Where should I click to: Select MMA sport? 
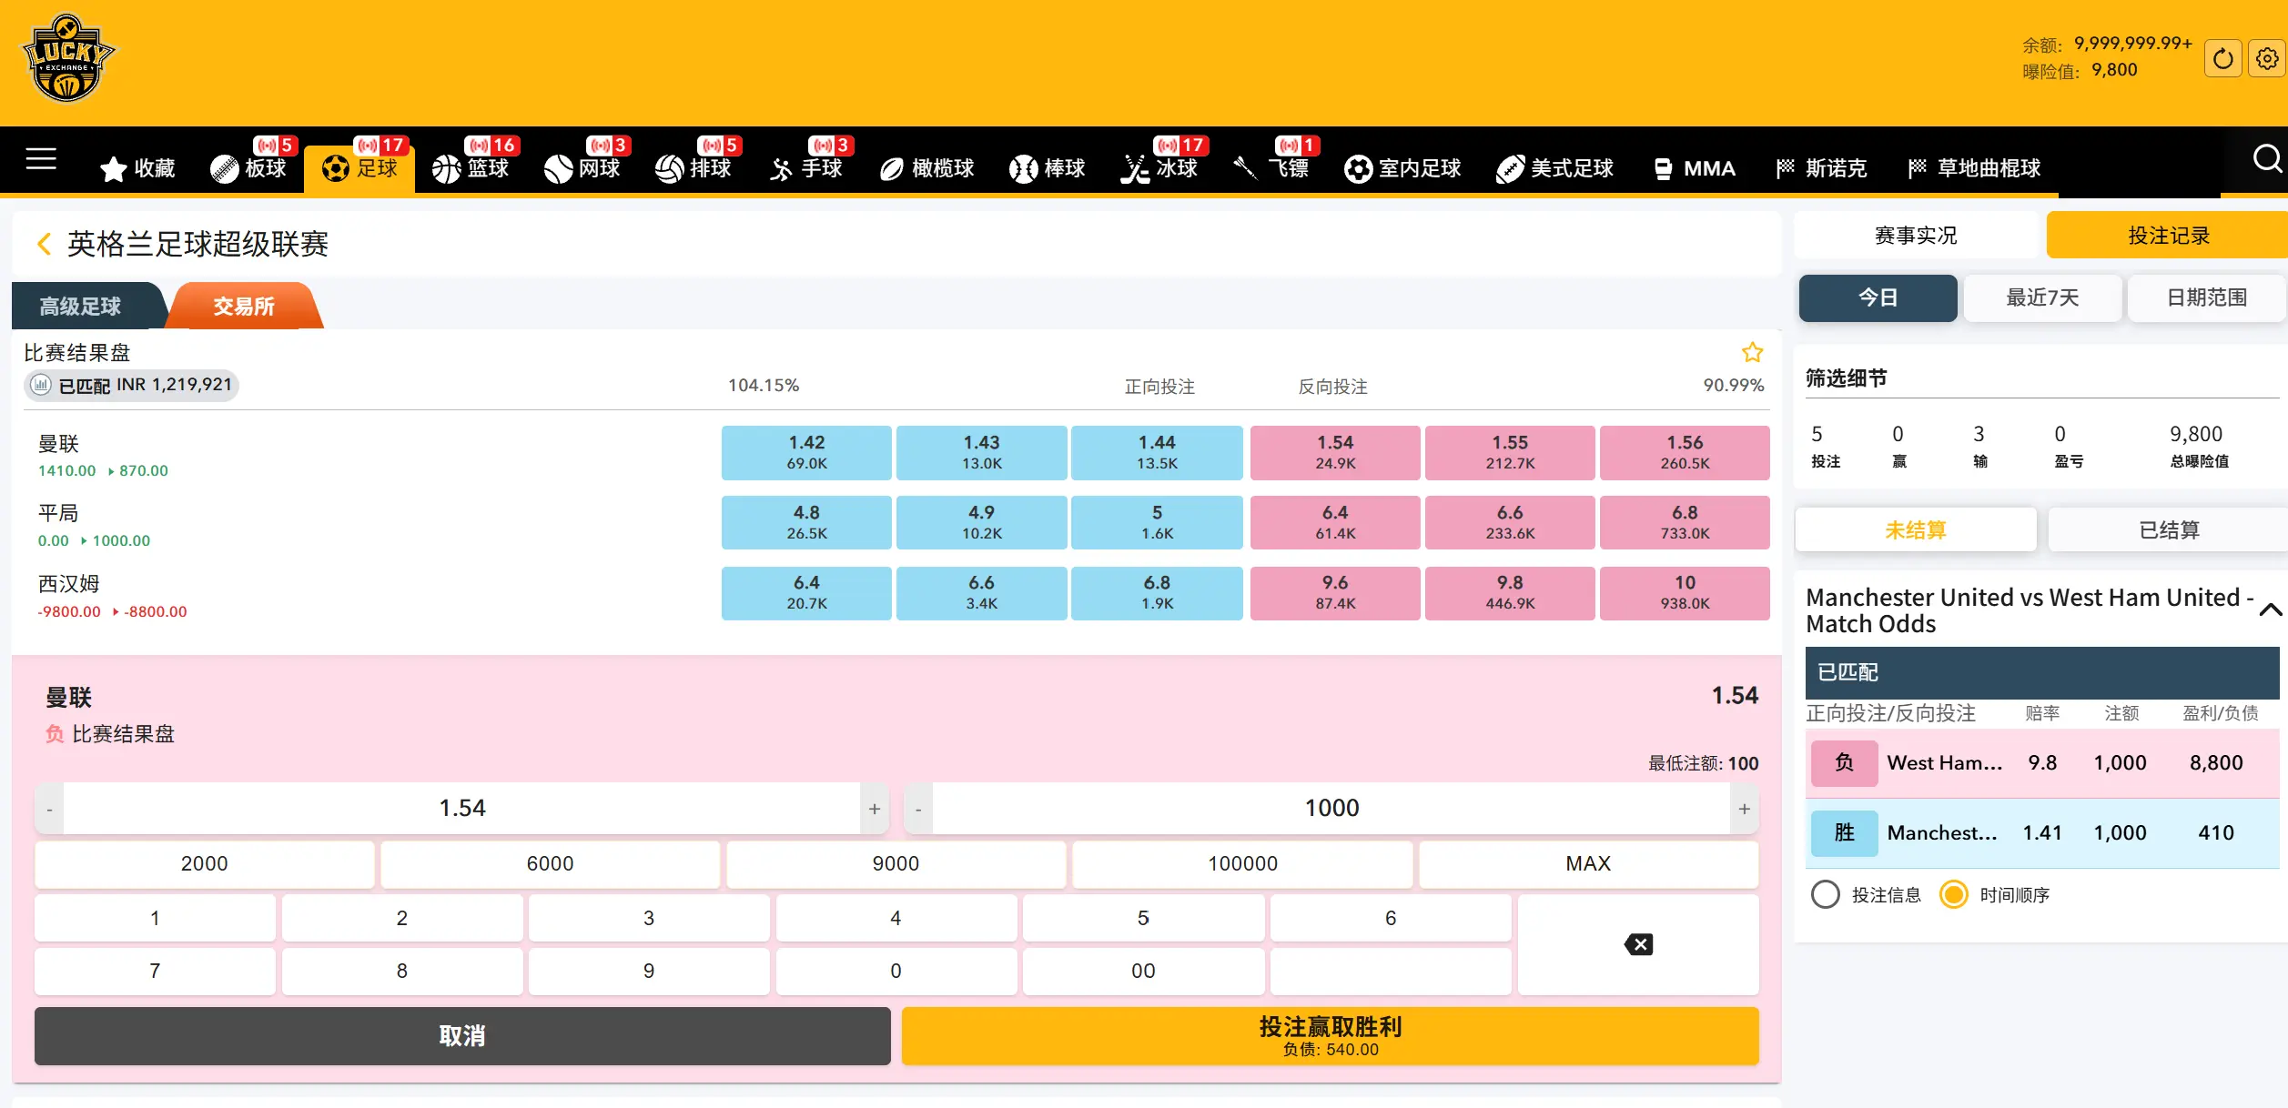click(x=1694, y=168)
